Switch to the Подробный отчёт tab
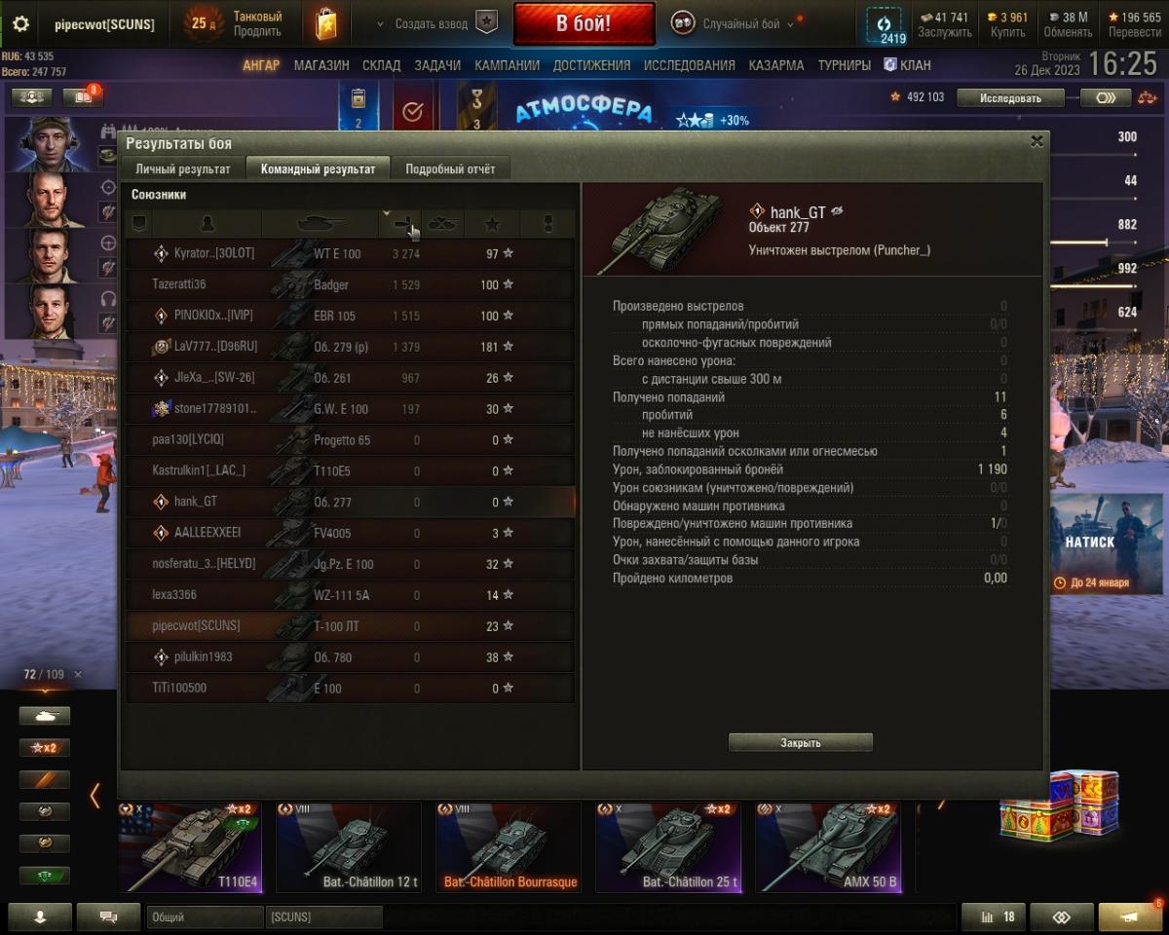 click(450, 168)
